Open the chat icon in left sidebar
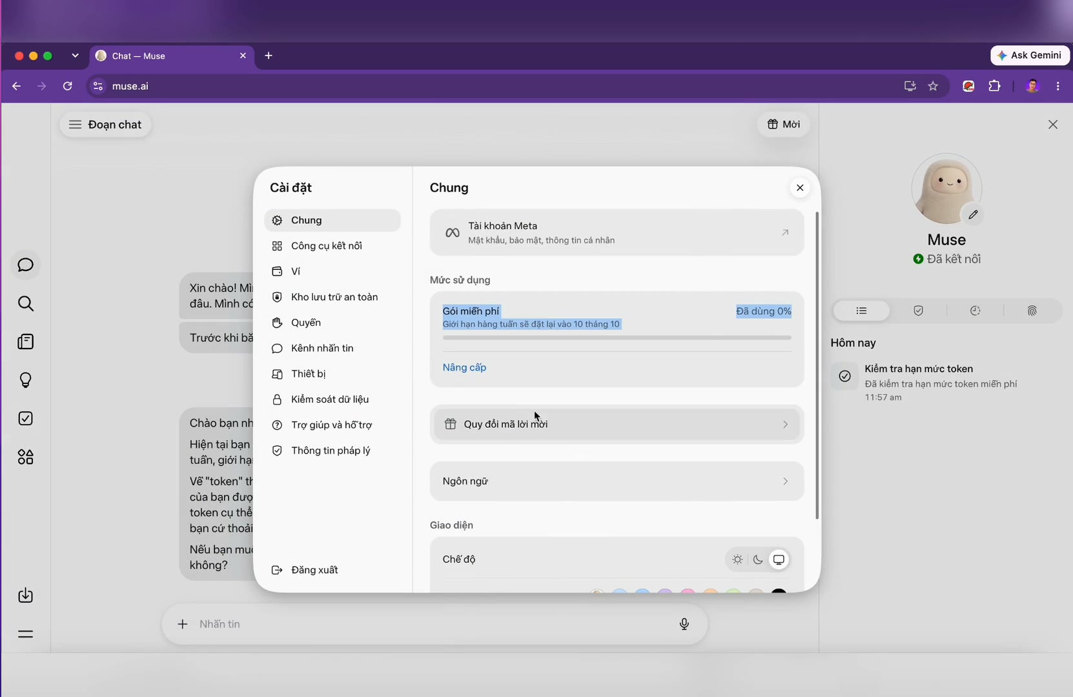 (26, 265)
